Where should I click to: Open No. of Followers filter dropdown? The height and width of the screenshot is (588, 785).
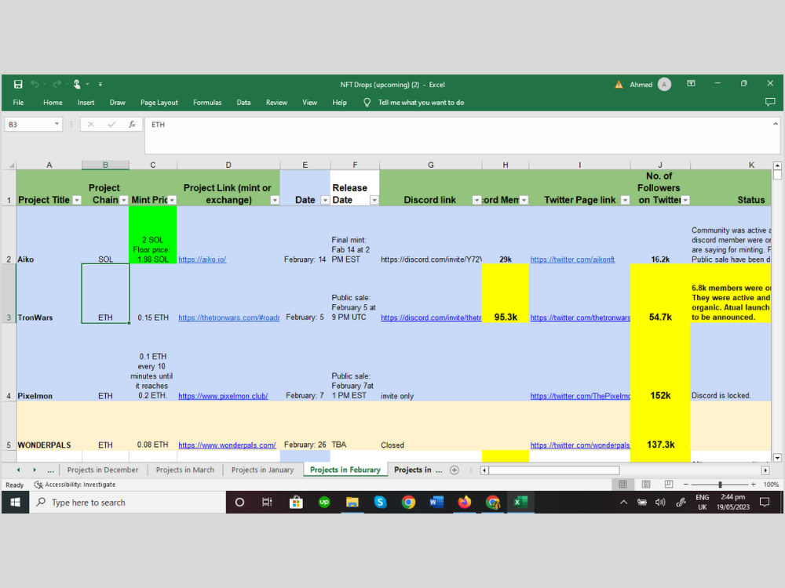(x=685, y=200)
